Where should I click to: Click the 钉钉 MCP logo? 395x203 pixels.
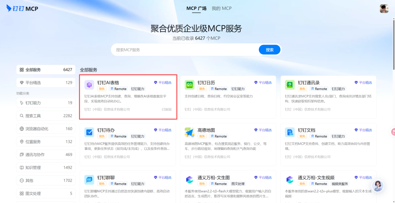coord(22,8)
